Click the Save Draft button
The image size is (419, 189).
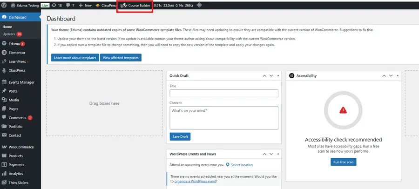pos(180,136)
